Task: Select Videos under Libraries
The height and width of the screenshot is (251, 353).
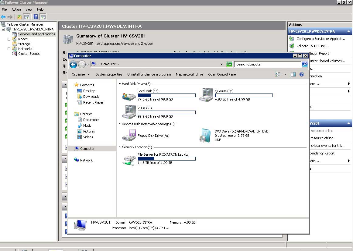Action: point(88,137)
